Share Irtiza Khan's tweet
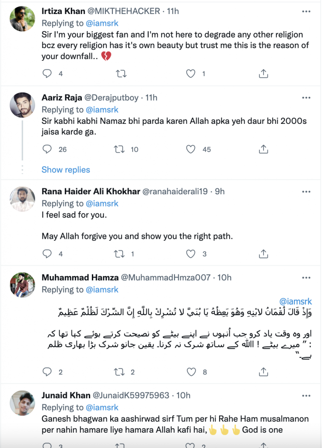 coord(263,74)
